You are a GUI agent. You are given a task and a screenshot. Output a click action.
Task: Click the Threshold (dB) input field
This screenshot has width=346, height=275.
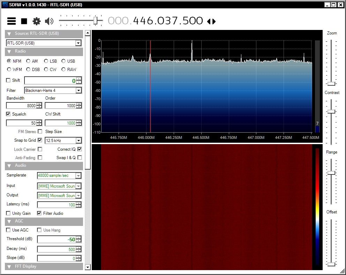tap(57, 239)
